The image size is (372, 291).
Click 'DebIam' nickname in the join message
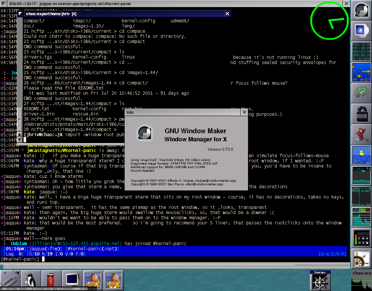[x=19, y=243]
